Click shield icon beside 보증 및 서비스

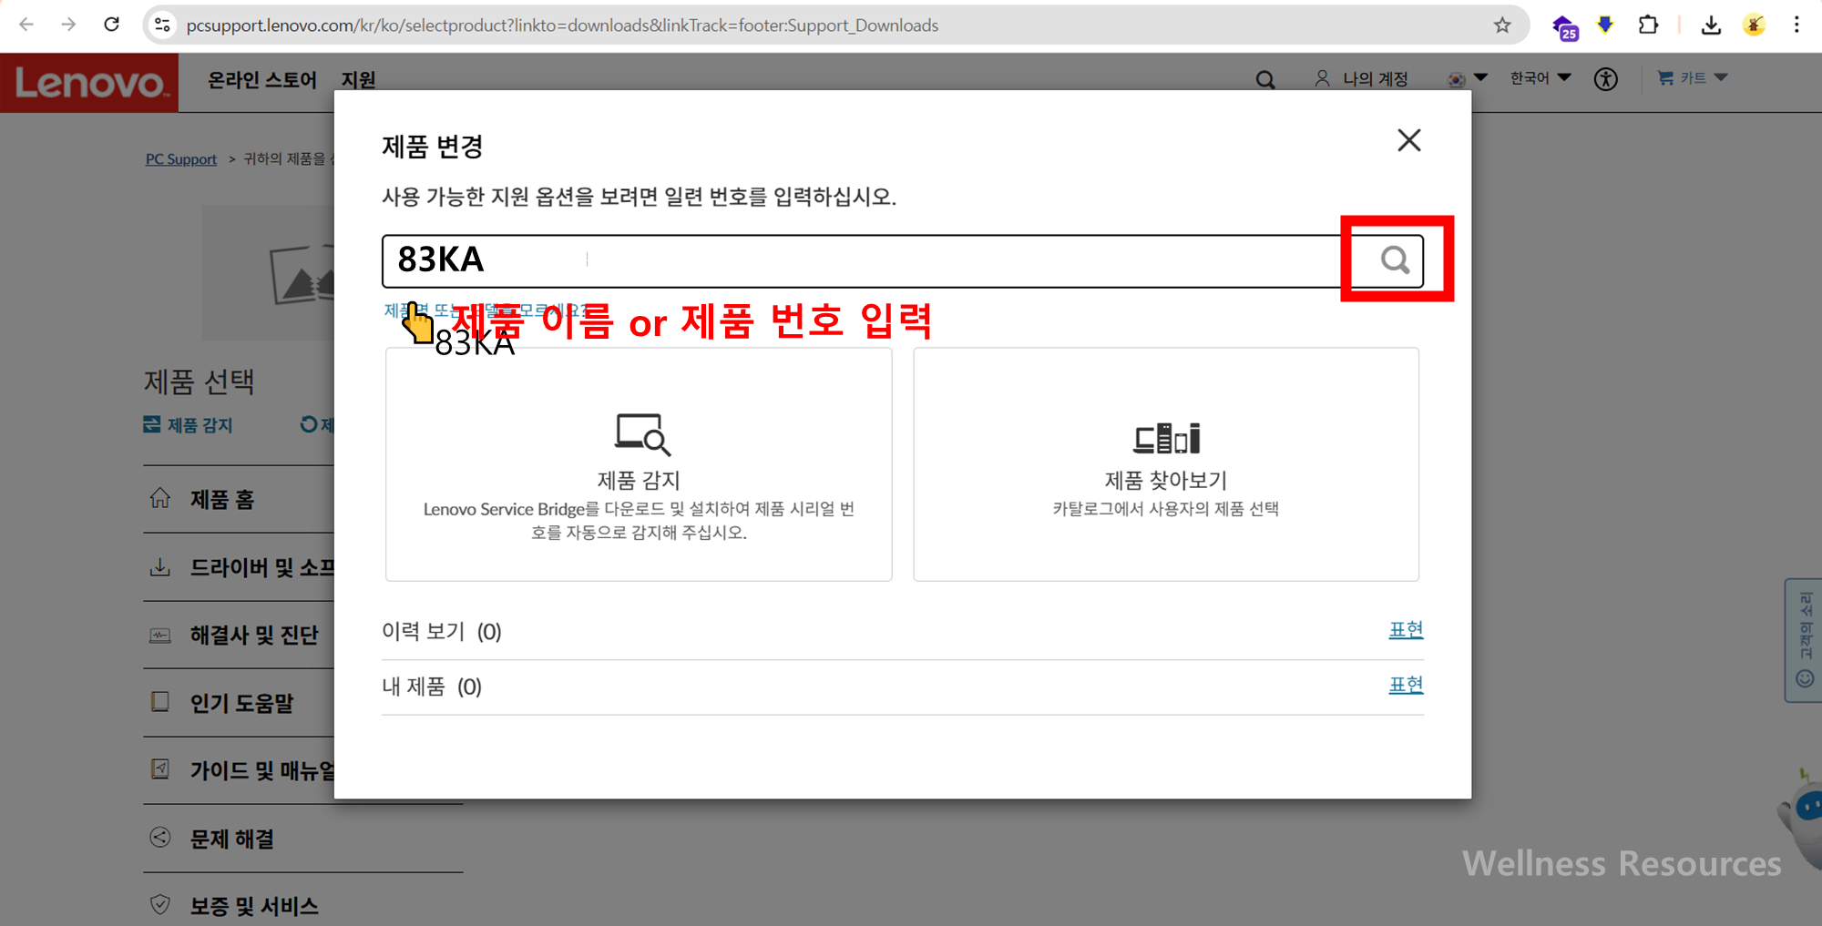160,904
